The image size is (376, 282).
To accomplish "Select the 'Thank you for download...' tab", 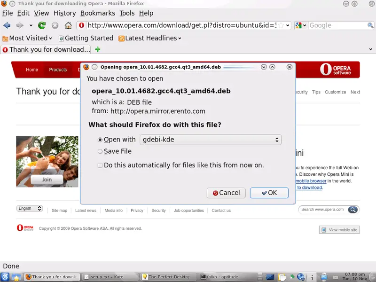I will tap(46, 49).
